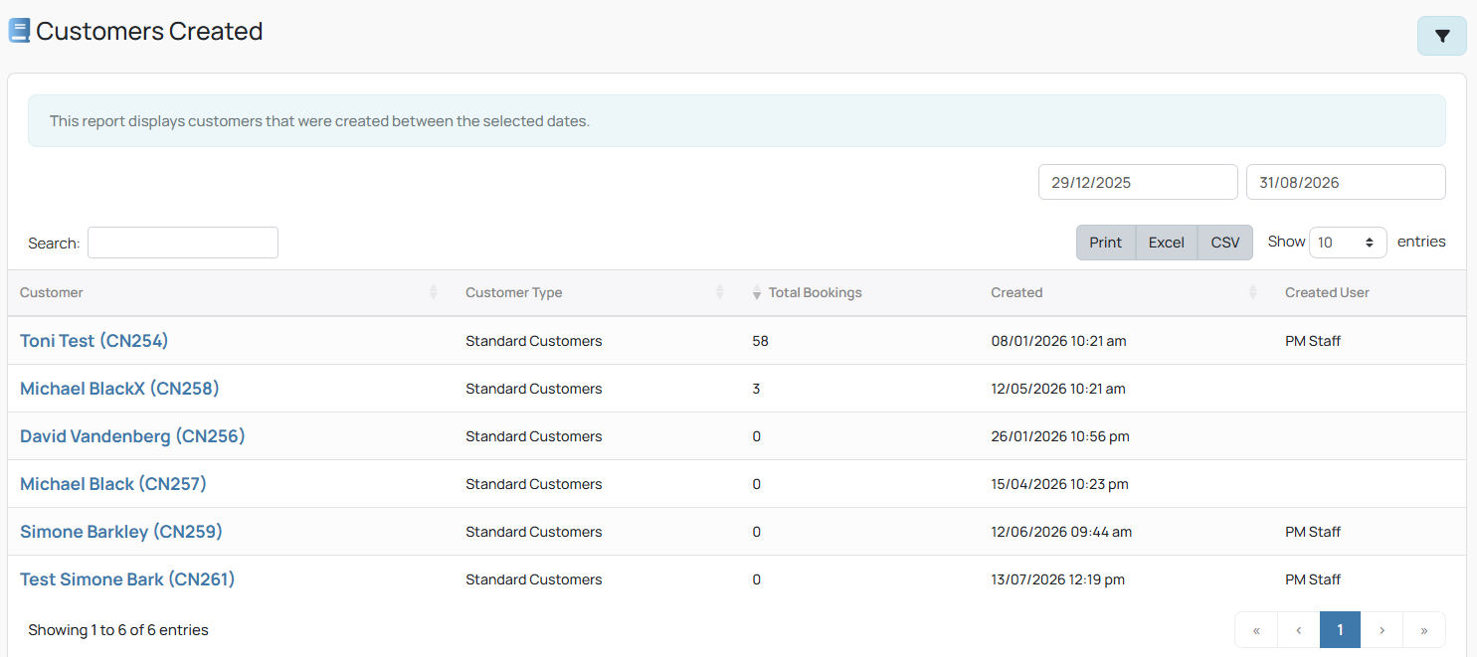Image resolution: width=1477 pixels, height=657 pixels.
Task: Click the Customers Created page title
Action: tap(149, 31)
